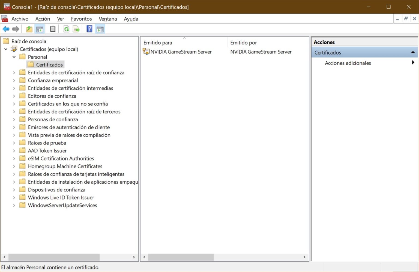
Task: Select Raíces de confianza de tarjetas inteligentes
Action: coord(76,174)
